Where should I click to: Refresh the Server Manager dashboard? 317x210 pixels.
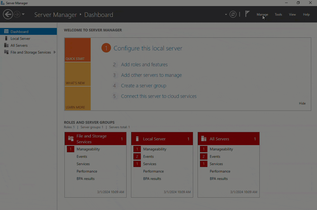point(233,14)
